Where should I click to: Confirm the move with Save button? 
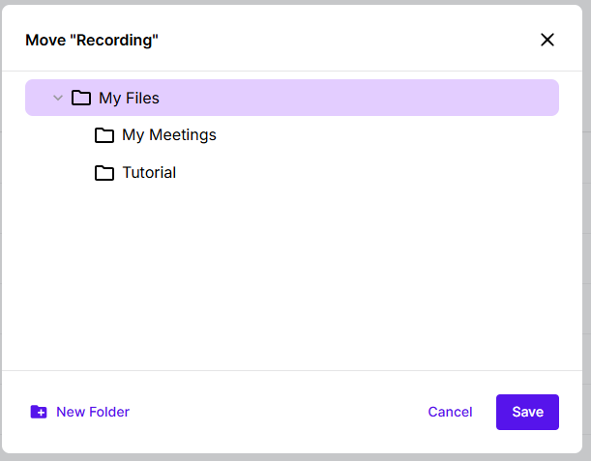click(527, 412)
